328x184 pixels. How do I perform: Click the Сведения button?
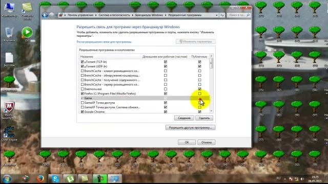(x=184, y=118)
